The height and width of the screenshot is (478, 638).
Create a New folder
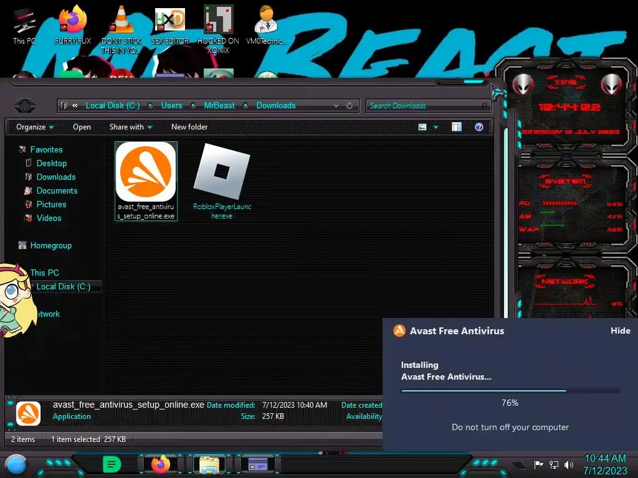coord(189,127)
